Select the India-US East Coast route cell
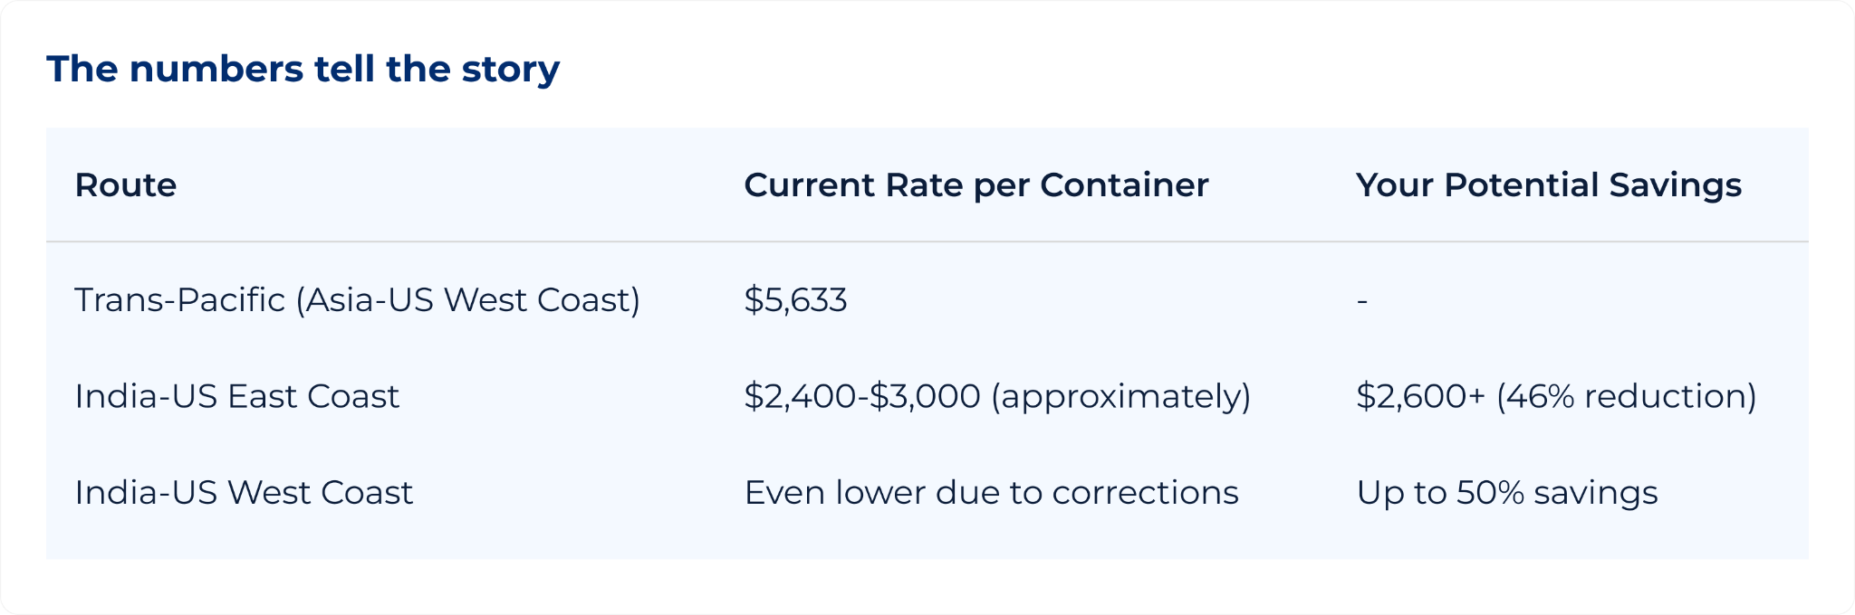 236,396
